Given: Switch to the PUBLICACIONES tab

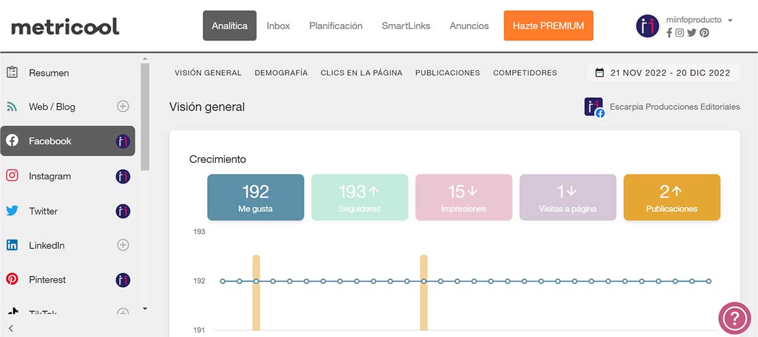Looking at the screenshot, I should tap(447, 73).
